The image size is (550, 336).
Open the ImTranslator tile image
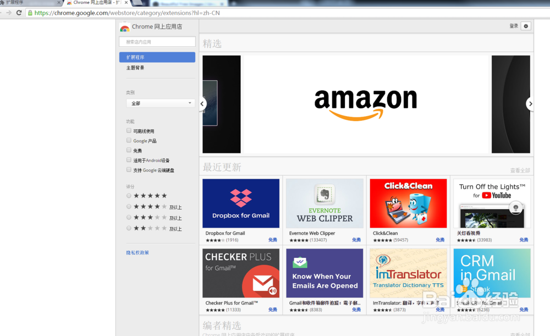[x=408, y=273]
